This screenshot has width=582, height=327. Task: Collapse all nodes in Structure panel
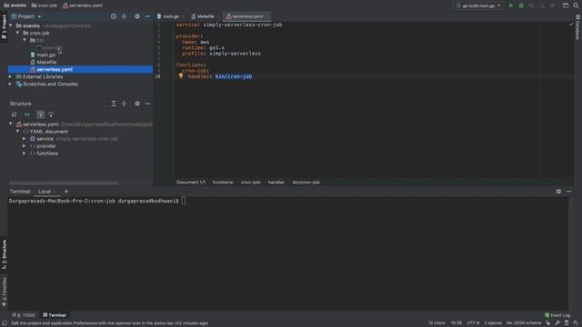(x=125, y=104)
